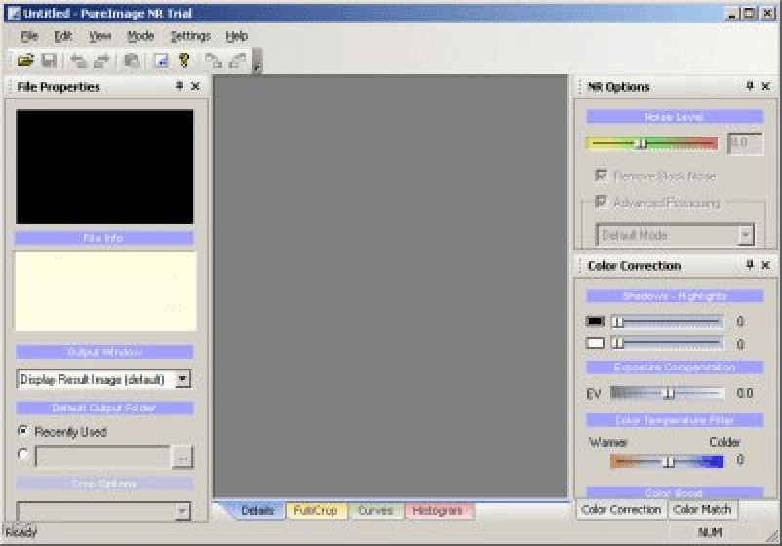Open the Edit menu

(62, 36)
